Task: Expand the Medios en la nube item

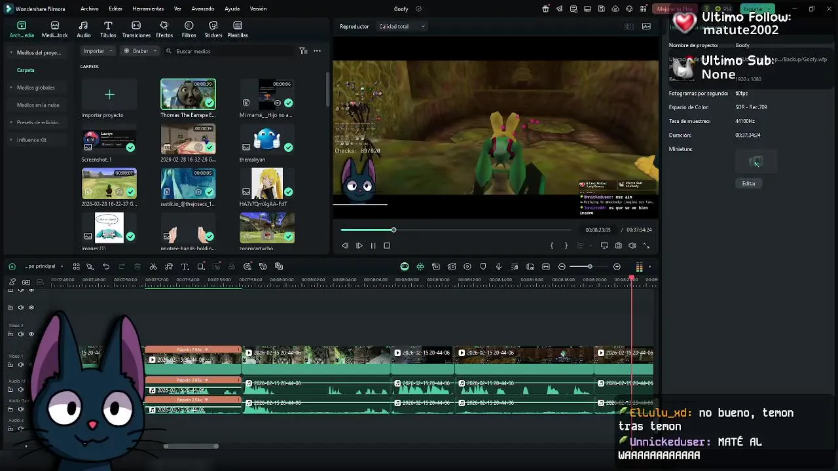Action: [x=38, y=105]
